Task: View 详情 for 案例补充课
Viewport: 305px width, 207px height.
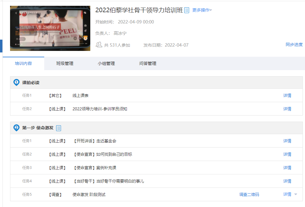Action: (x=287, y=168)
